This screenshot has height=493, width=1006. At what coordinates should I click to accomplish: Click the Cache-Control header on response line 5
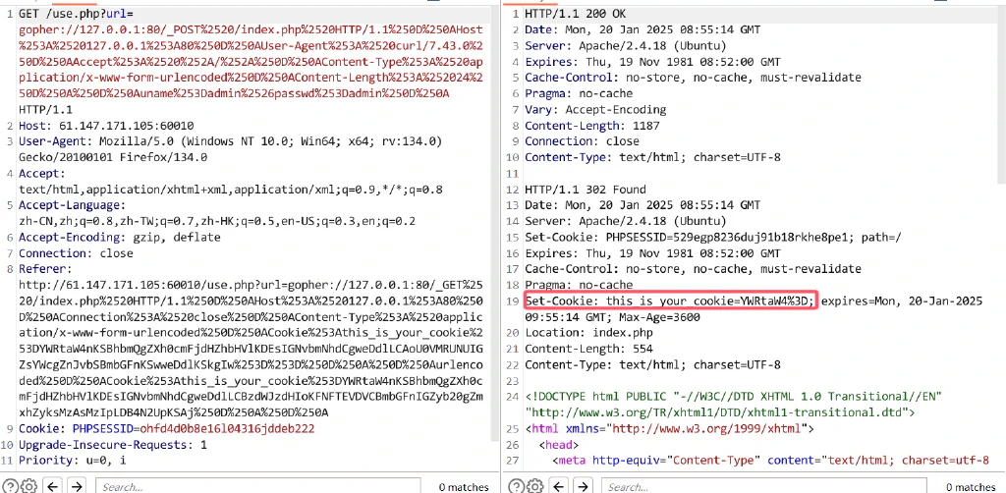[x=693, y=78]
